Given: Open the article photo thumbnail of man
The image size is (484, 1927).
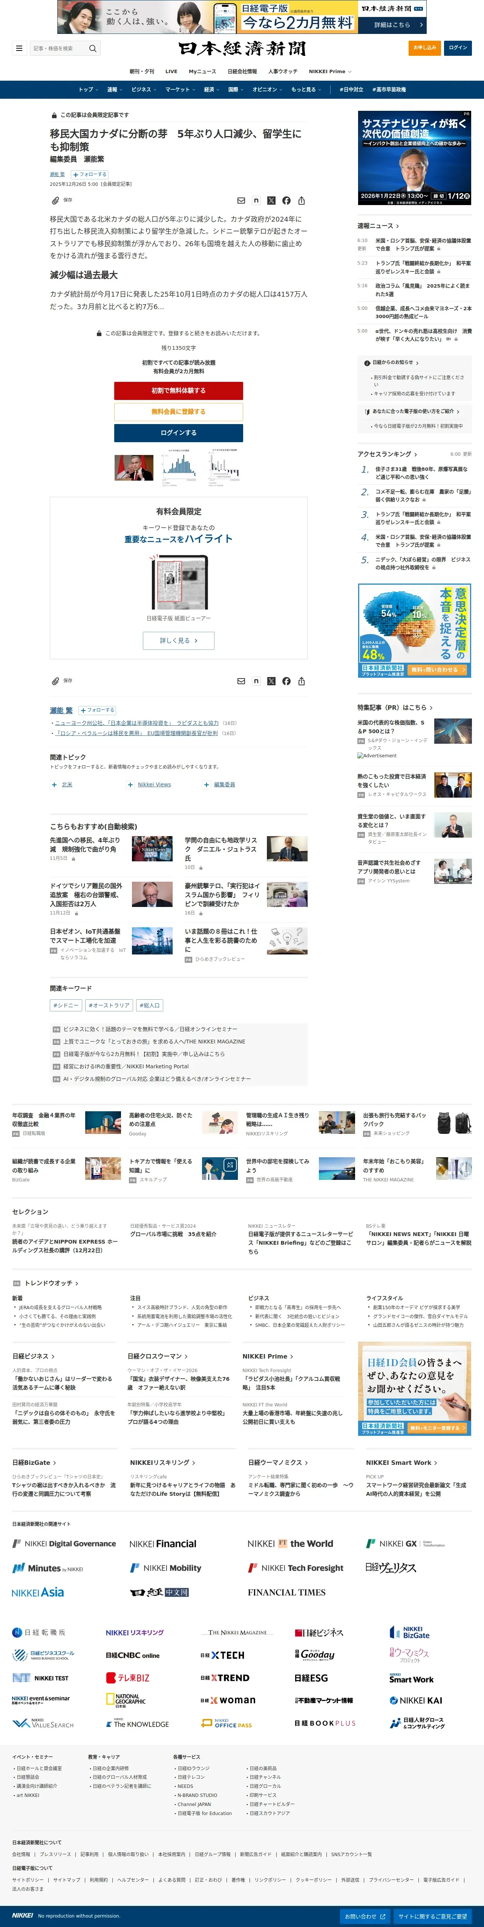Looking at the screenshot, I should coord(133,467).
